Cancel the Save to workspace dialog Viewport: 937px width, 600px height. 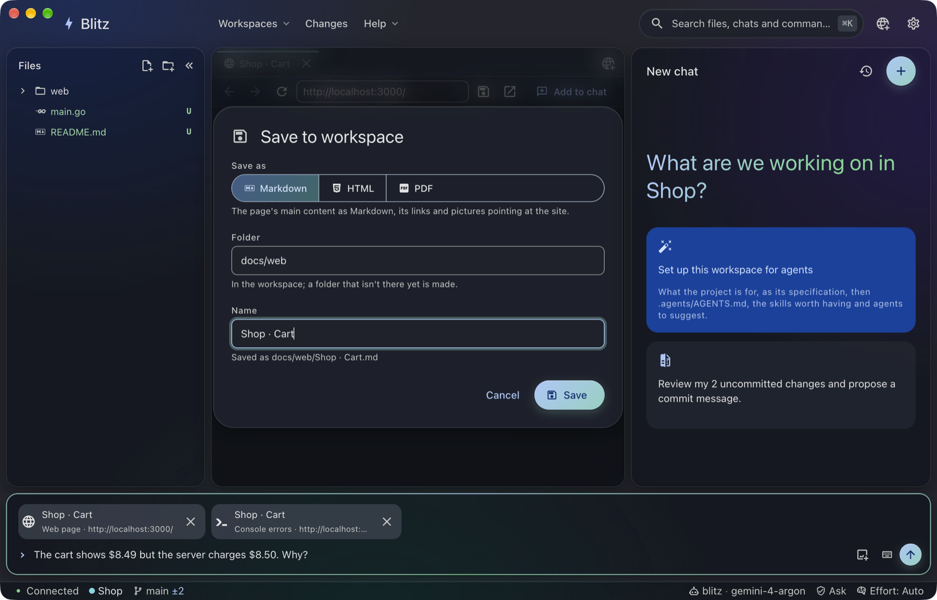coord(502,395)
